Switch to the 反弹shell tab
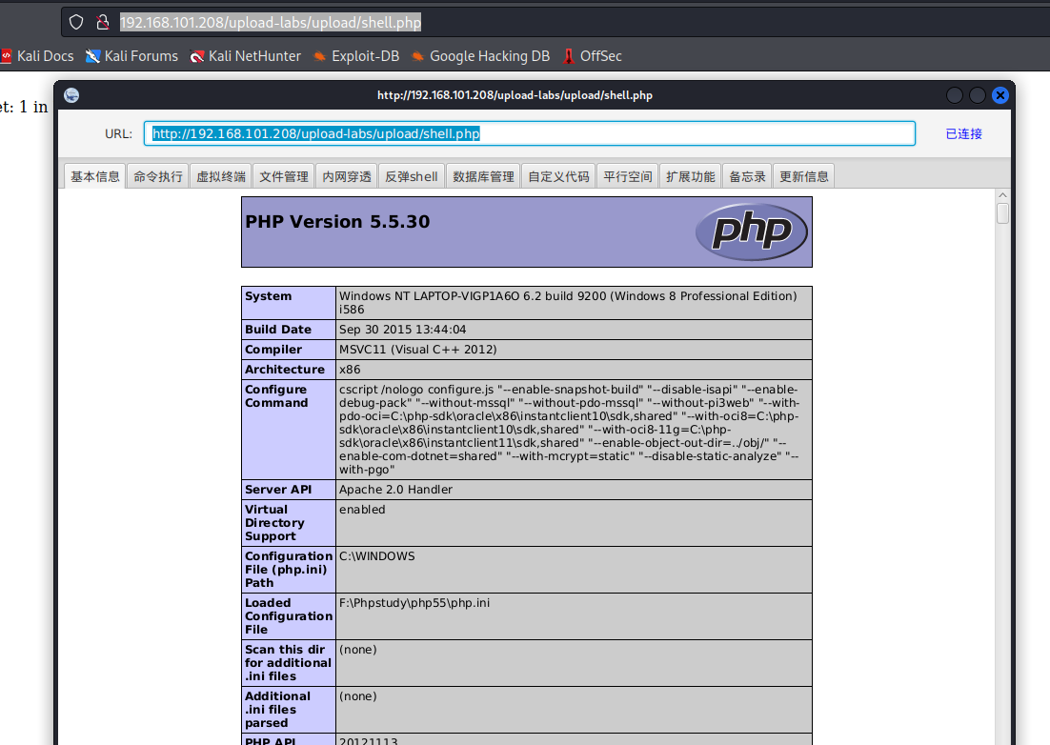1050x745 pixels. pyautogui.click(x=412, y=176)
